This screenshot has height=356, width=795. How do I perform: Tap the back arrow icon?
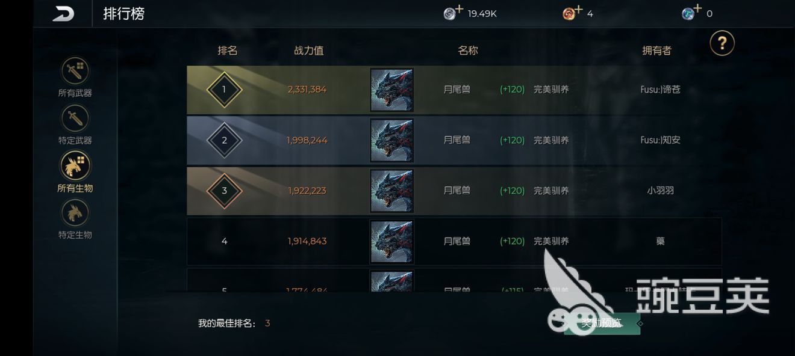pyautogui.click(x=63, y=14)
